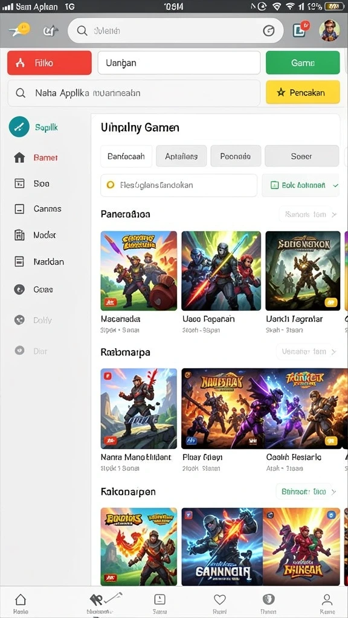Select the Soeer tab
This screenshot has width=348, height=618.
[301, 156]
